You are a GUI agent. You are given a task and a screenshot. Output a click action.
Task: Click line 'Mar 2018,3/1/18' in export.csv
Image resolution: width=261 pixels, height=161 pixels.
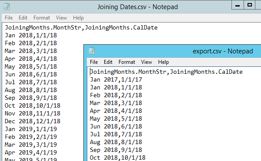116,103
